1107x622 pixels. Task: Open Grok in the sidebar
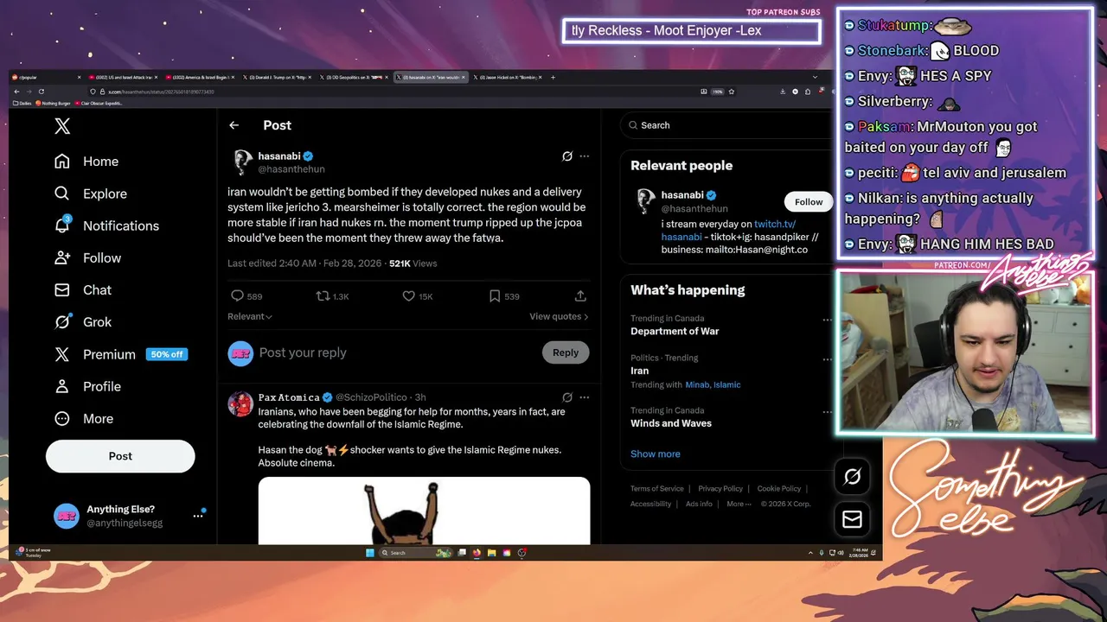(x=83, y=321)
